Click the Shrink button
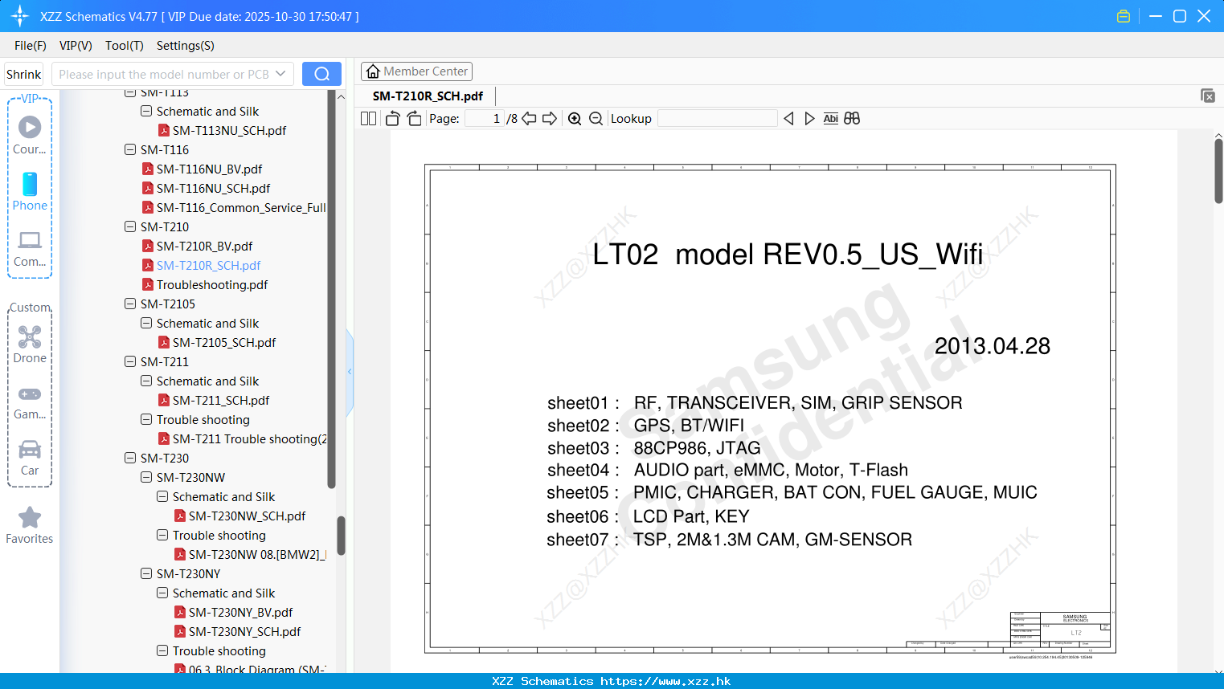 click(x=23, y=74)
